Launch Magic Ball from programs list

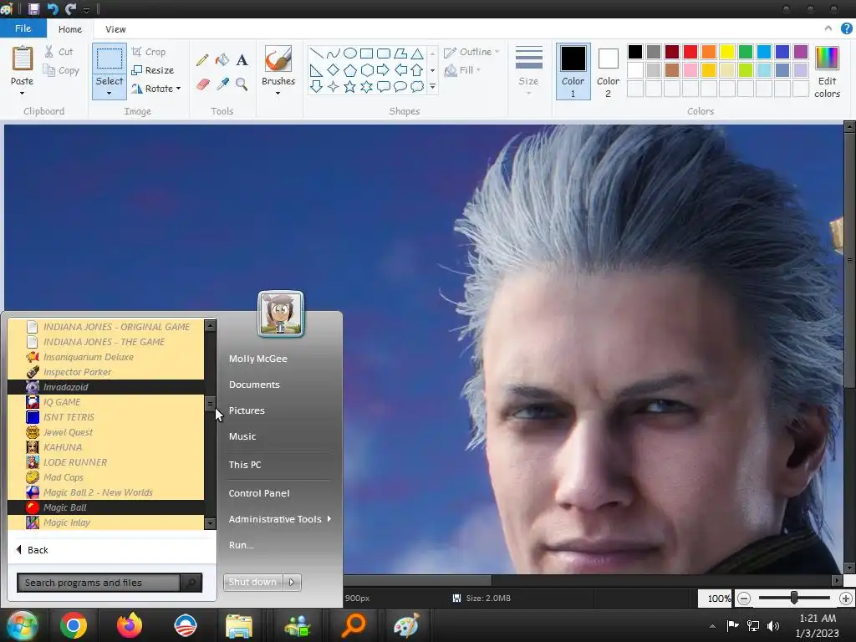(x=106, y=507)
